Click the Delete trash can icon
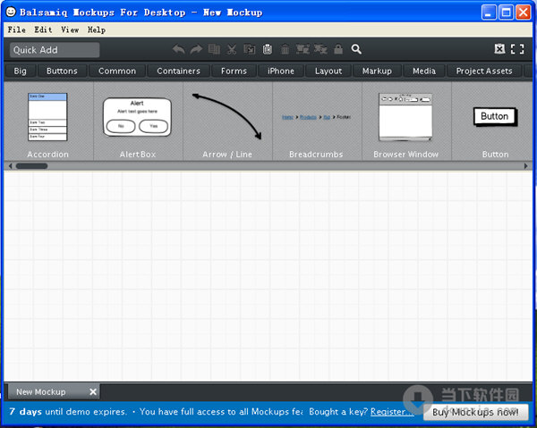Screen dimensions: 537x428 pos(285,49)
